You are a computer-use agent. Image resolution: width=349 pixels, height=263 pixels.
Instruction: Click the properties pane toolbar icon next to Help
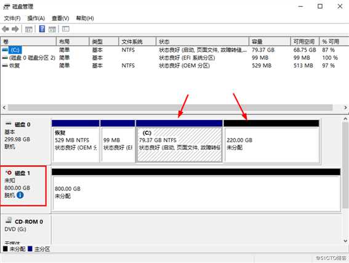(x=52, y=29)
